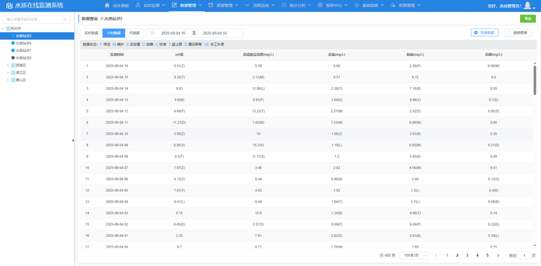Click cell 2025-09-04 16 in row 1
The height and width of the screenshot is (266, 541).
tap(117, 65)
